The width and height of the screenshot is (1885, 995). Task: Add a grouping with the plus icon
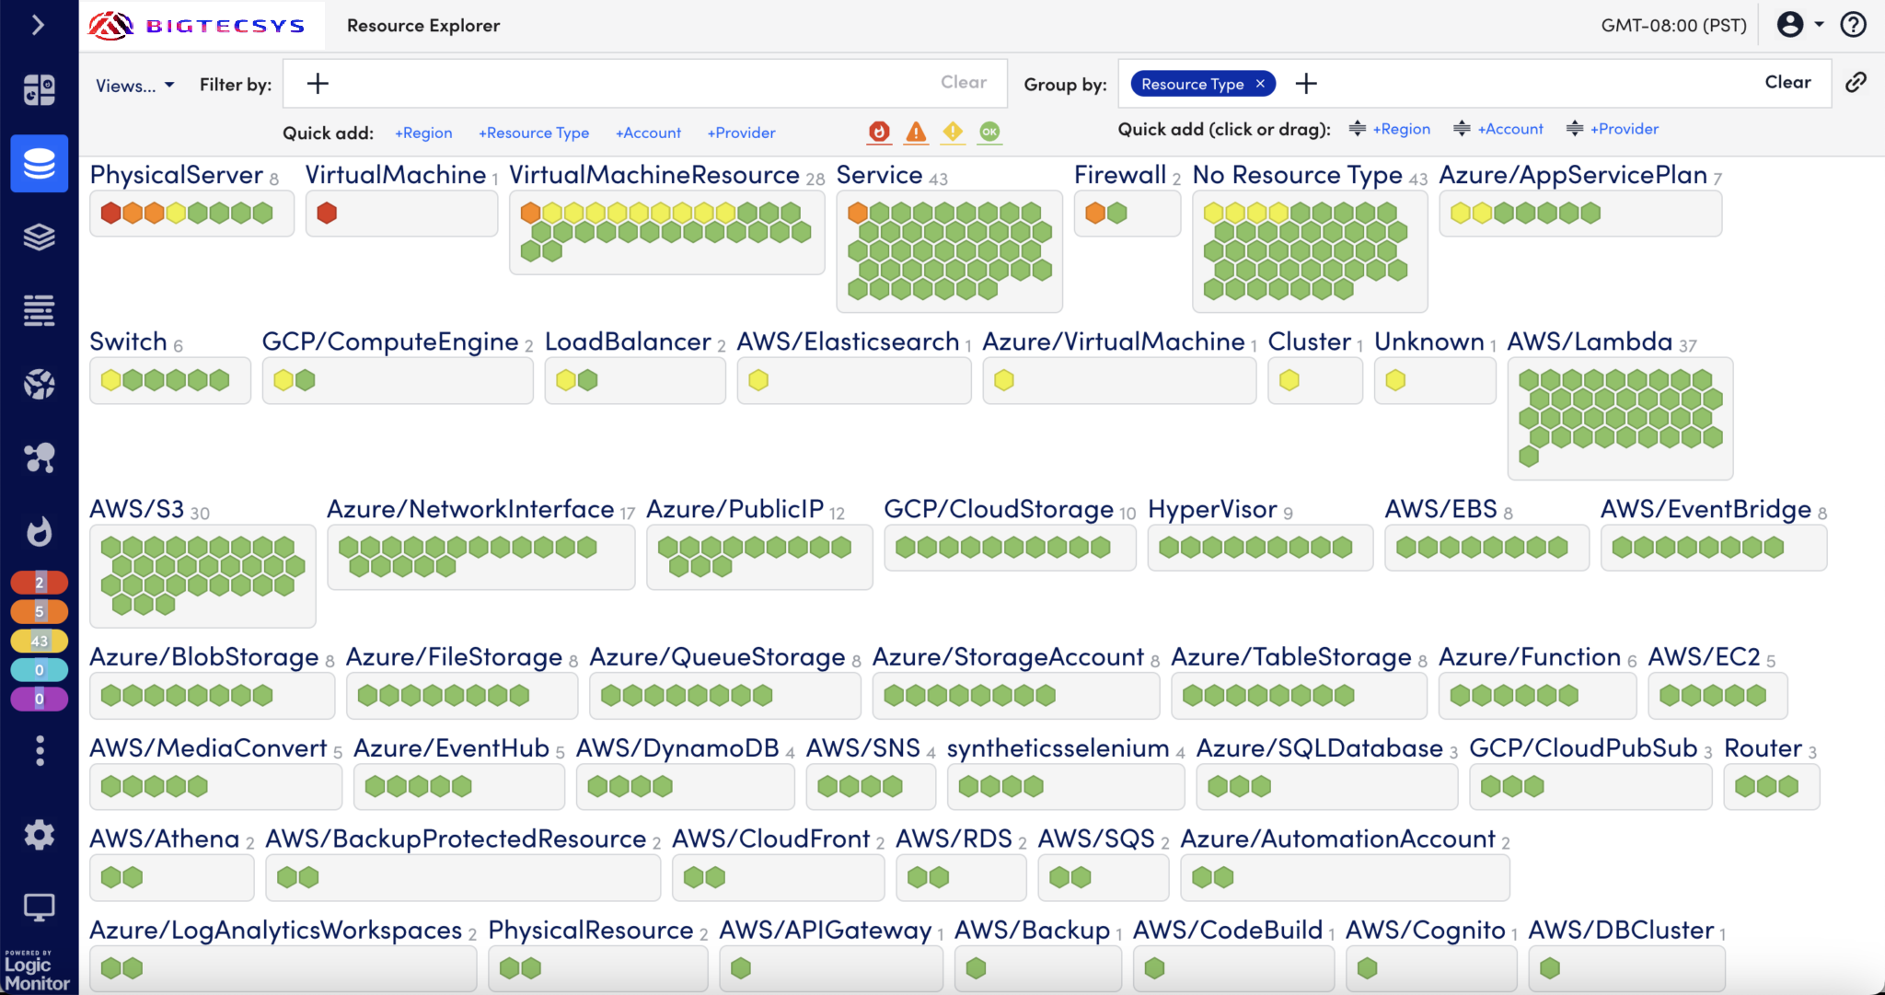click(x=1306, y=84)
